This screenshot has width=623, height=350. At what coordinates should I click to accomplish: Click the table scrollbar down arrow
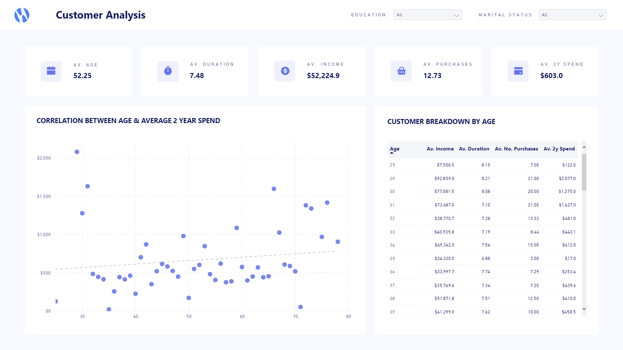pyautogui.click(x=584, y=309)
